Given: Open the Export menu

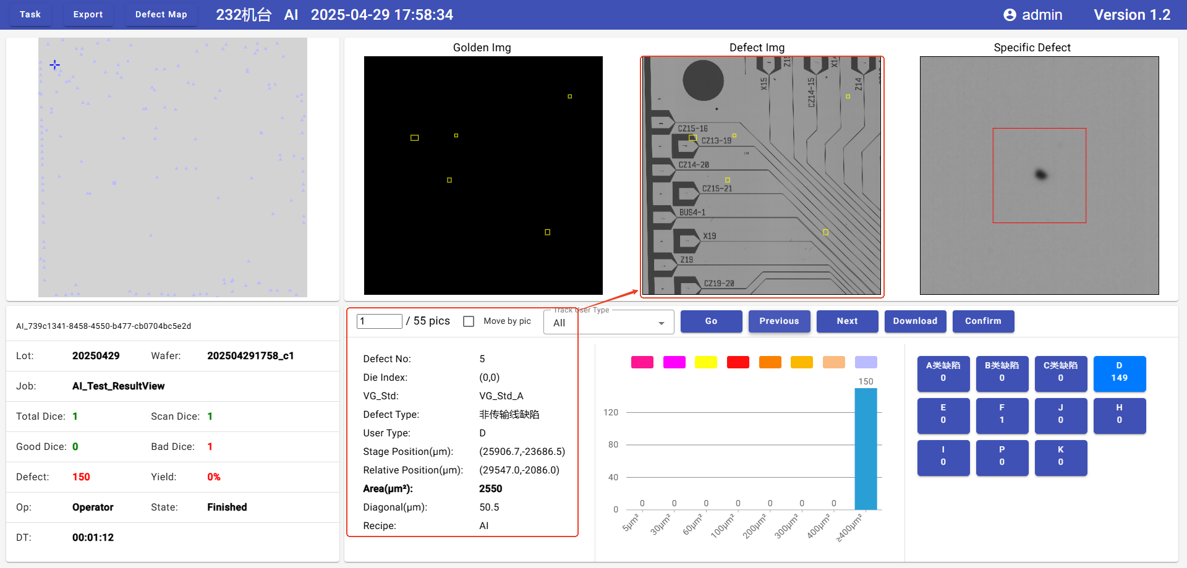Looking at the screenshot, I should (88, 14).
